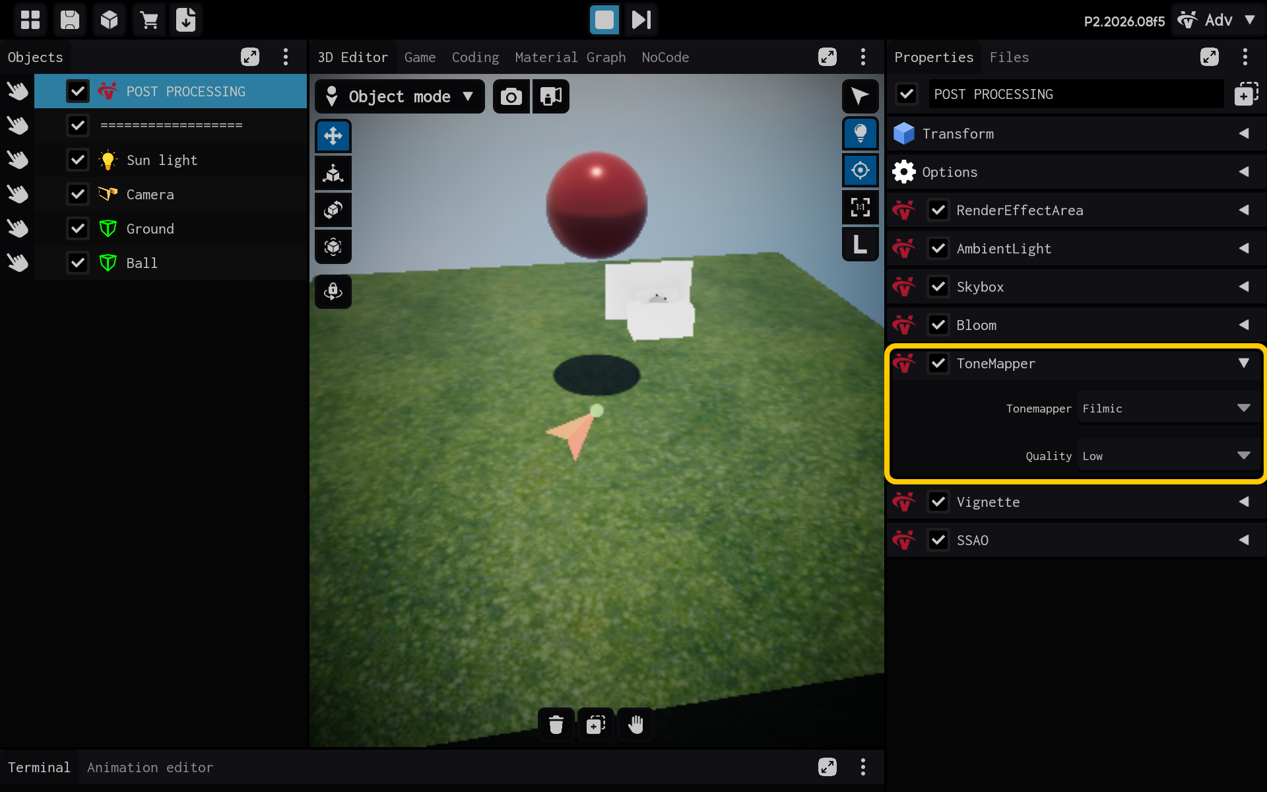This screenshot has width=1267, height=792.
Task: Reset view to 1:1 frame
Action: 861,207
